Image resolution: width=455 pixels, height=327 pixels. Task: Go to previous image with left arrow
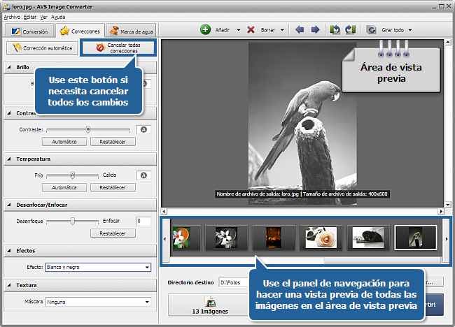pyautogui.click(x=300, y=30)
